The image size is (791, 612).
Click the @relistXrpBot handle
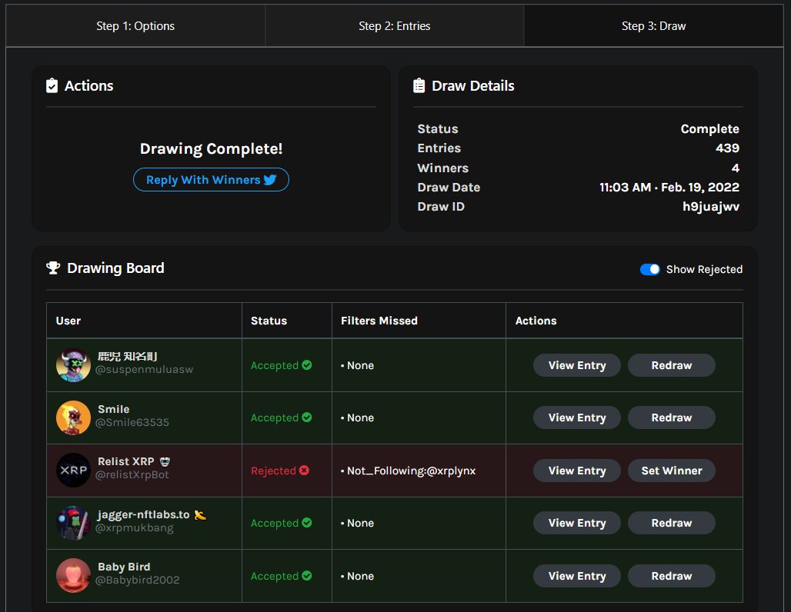[x=132, y=475]
